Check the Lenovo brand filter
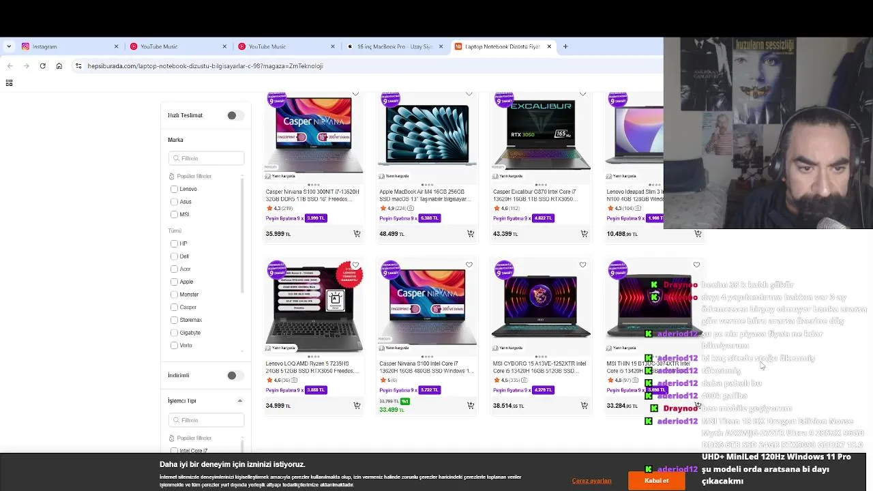The height and width of the screenshot is (491, 873). click(174, 189)
